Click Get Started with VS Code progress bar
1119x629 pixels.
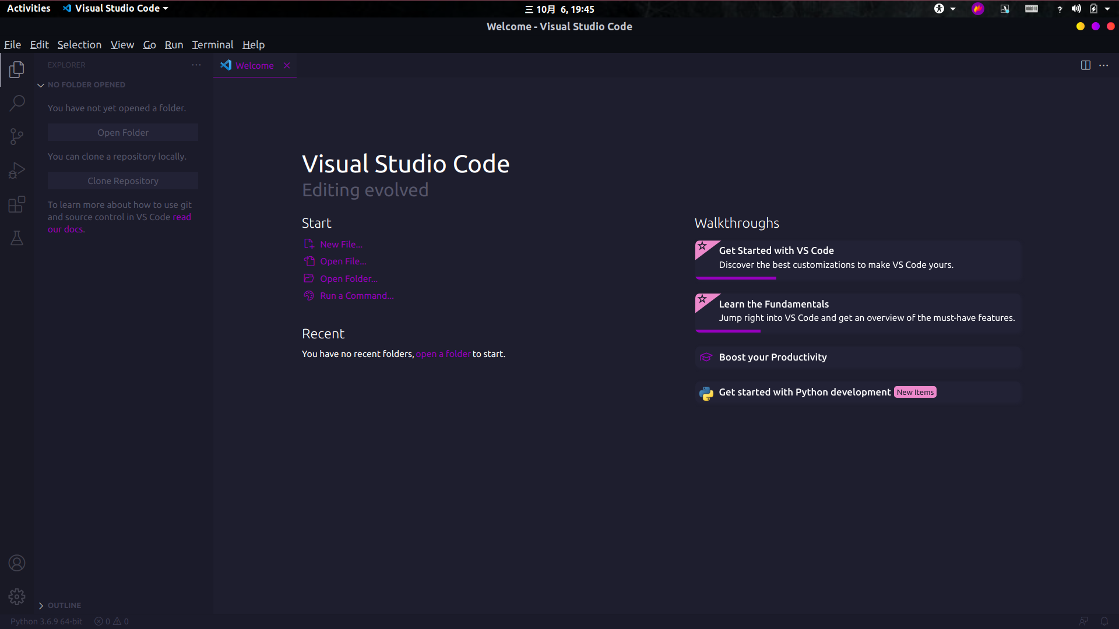pos(736,278)
